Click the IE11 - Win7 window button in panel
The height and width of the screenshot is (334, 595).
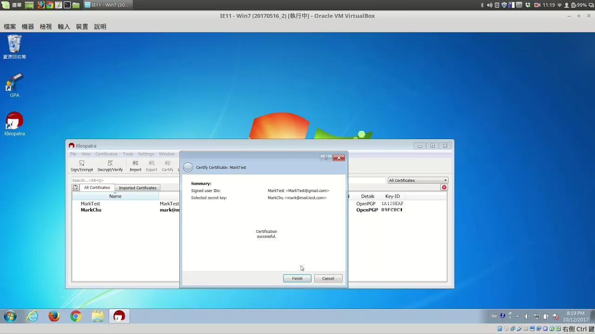[108, 5]
